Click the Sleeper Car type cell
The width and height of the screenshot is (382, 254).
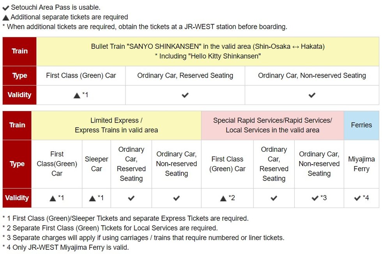tap(96, 164)
